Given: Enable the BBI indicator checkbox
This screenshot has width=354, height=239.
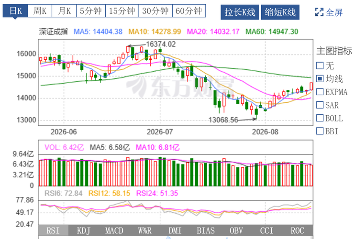Looking at the screenshot, I should tap(320, 131).
